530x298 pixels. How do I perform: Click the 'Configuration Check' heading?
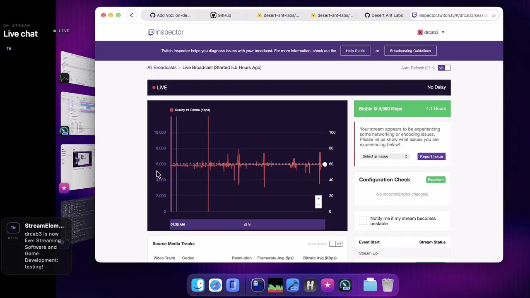click(x=385, y=180)
